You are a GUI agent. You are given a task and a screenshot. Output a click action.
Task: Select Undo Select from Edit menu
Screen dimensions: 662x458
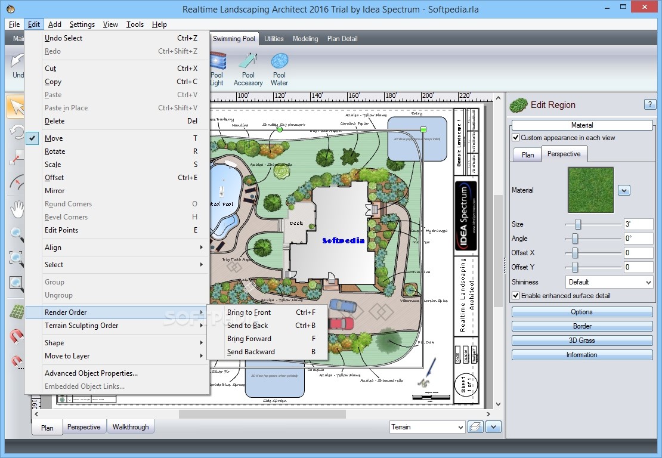pos(117,38)
